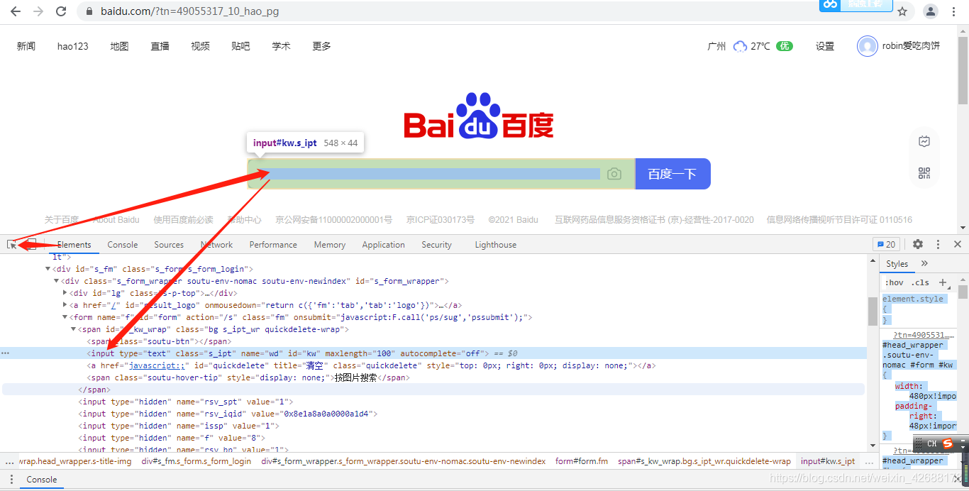Switch to the Sources tab
The width and height of the screenshot is (969, 491).
tap(169, 245)
